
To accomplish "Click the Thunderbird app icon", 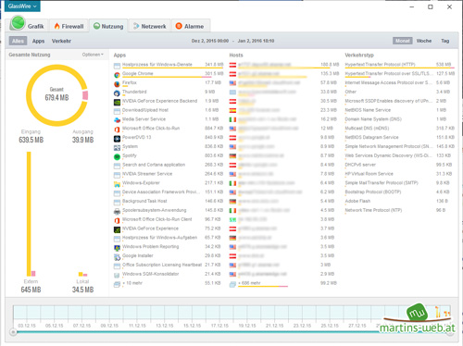I will coord(117,93).
